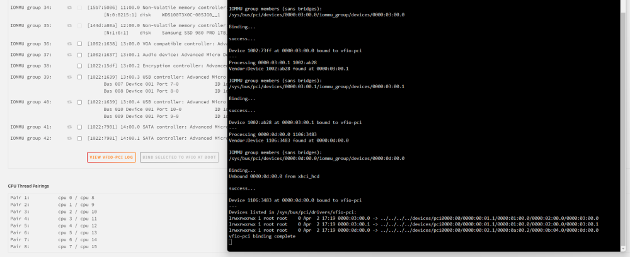Image resolution: width=630 pixels, height=257 pixels.
Task: Click the 'CPU Thread Pairings' heading
Action: (x=28, y=186)
